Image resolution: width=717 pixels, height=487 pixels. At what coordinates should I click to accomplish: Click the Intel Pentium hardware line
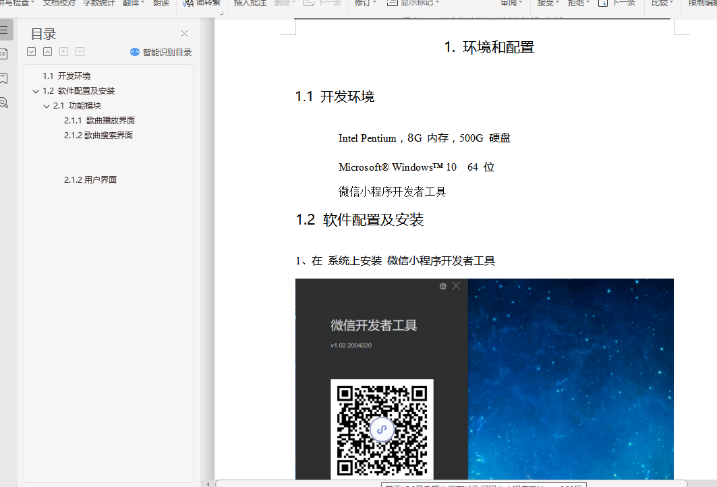[424, 138]
